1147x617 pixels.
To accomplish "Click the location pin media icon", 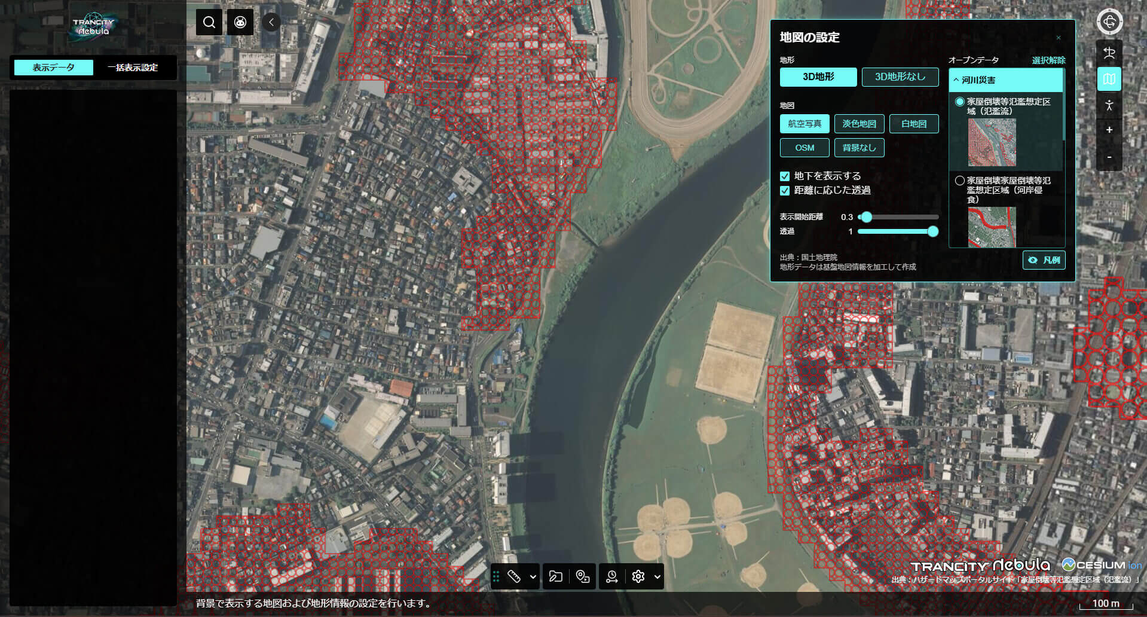I will (x=583, y=576).
